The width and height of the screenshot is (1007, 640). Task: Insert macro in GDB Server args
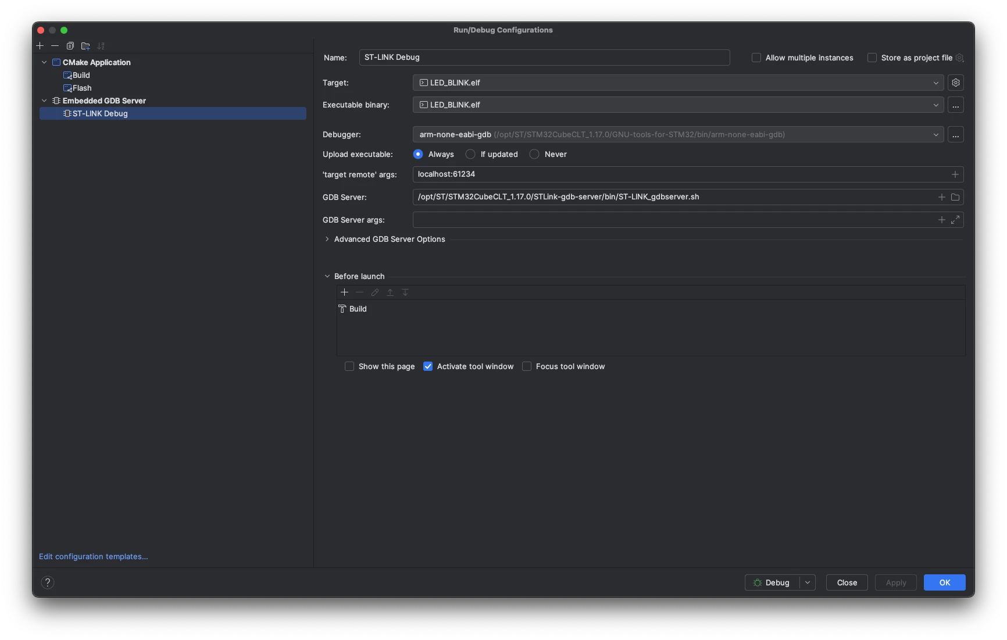coord(942,220)
